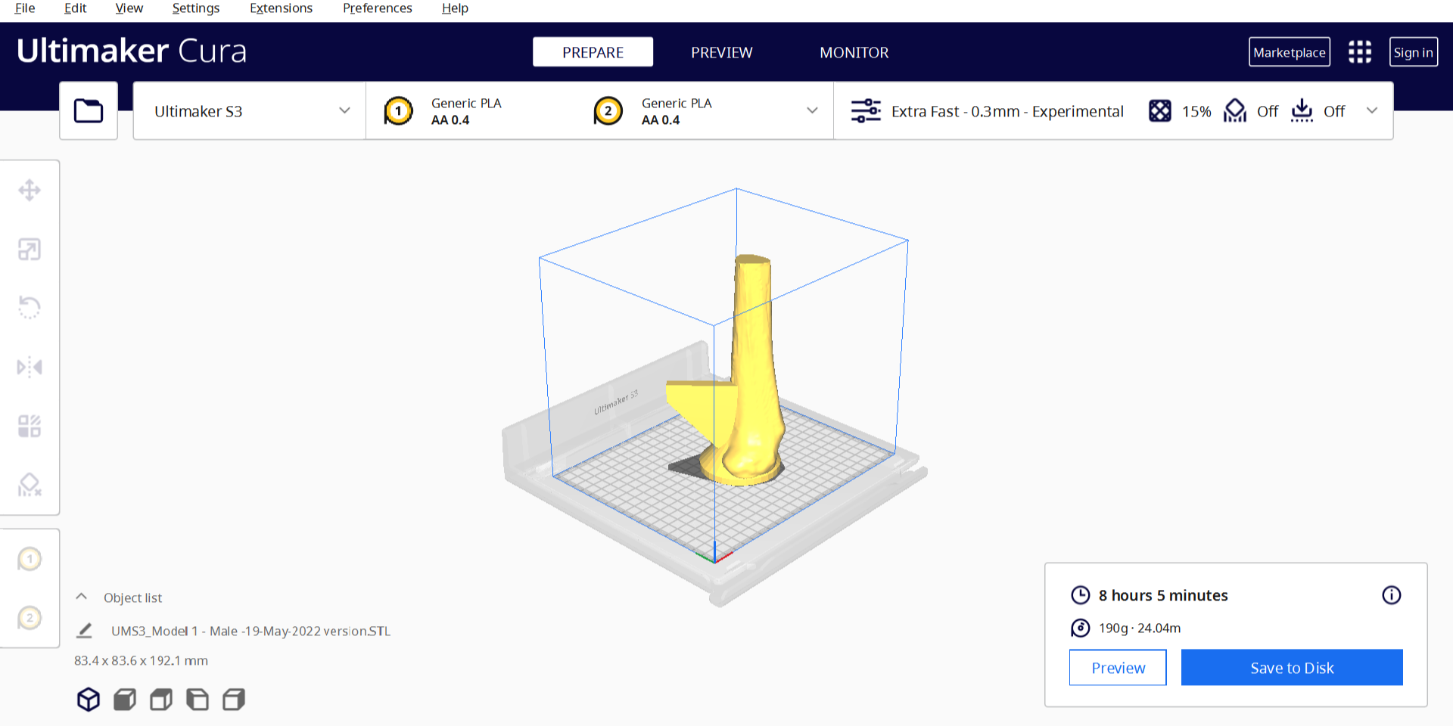The height and width of the screenshot is (726, 1453).
Task: Select extruder 1 in sidebar
Action: pos(30,560)
